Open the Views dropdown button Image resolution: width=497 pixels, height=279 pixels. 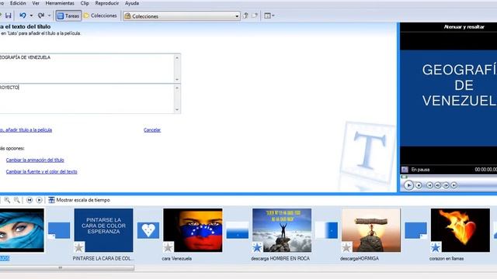(x=269, y=15)
